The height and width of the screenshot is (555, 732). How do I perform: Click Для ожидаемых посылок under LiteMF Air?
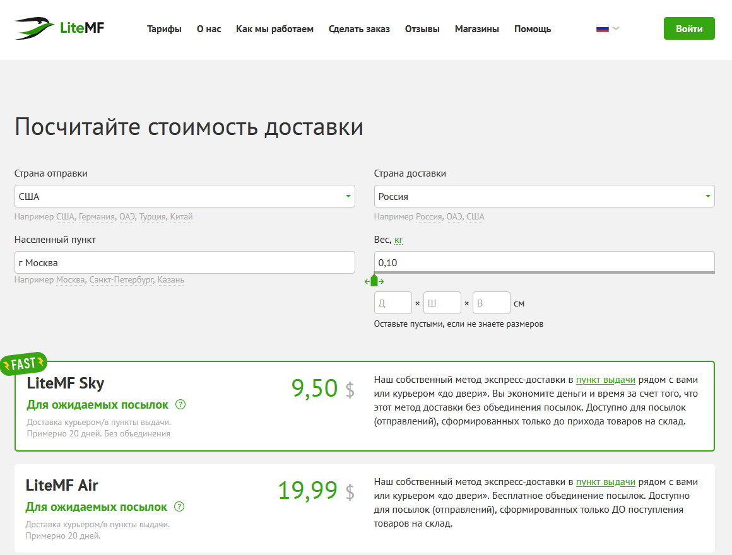pos(96,507)
